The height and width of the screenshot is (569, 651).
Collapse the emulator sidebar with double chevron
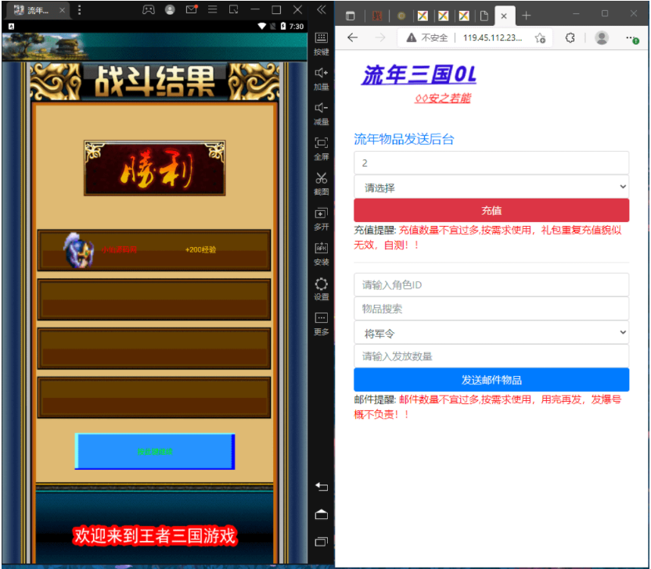pyautogui.click(x=321, y=10)
